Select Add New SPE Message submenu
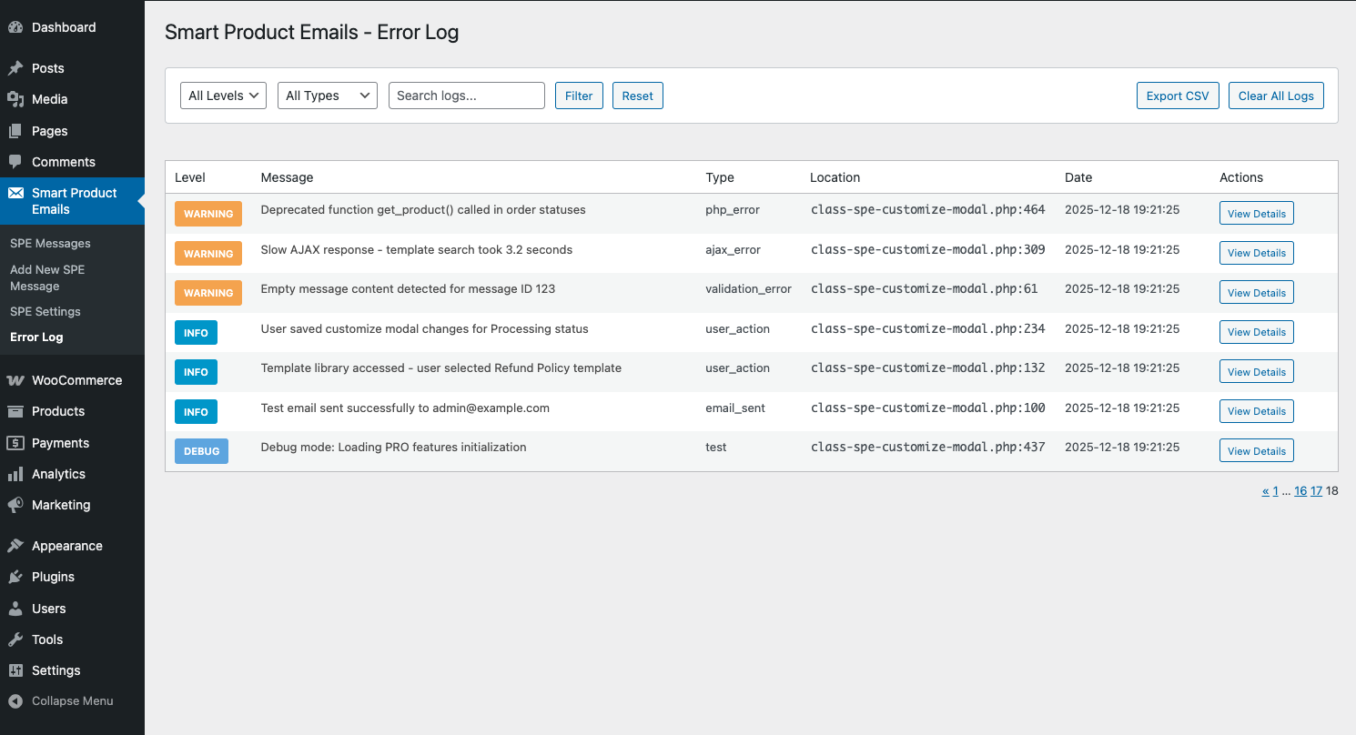Viewport: 1356px width, 735px height. click(x=47, y=277)
